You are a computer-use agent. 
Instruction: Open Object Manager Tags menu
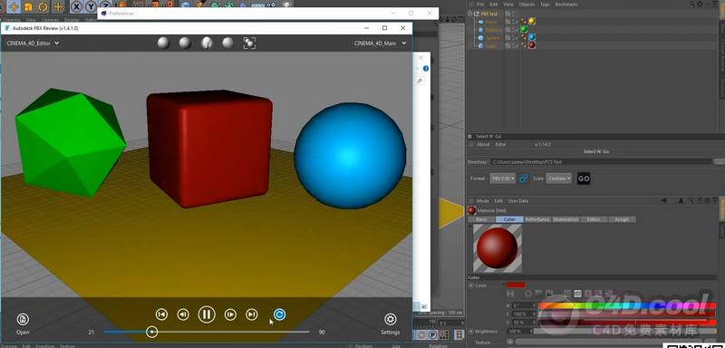coord(545,5)
